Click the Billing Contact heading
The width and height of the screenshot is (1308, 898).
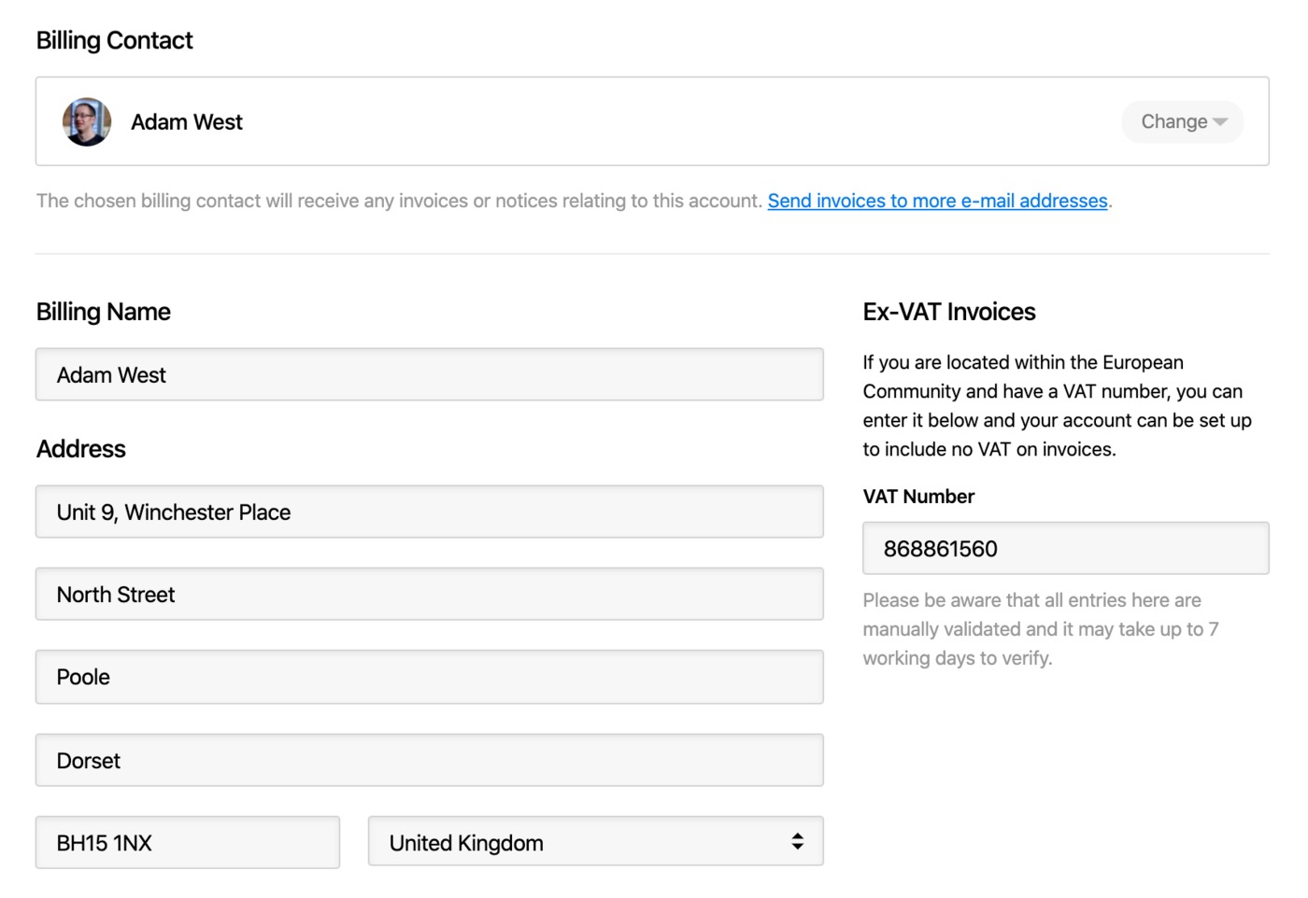coord(115,40)
